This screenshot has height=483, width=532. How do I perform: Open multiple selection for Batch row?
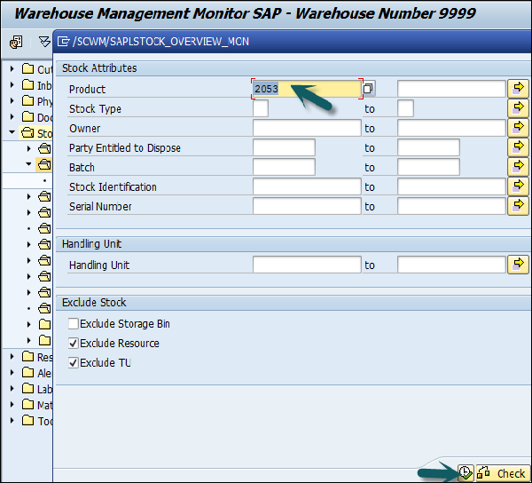518,167
